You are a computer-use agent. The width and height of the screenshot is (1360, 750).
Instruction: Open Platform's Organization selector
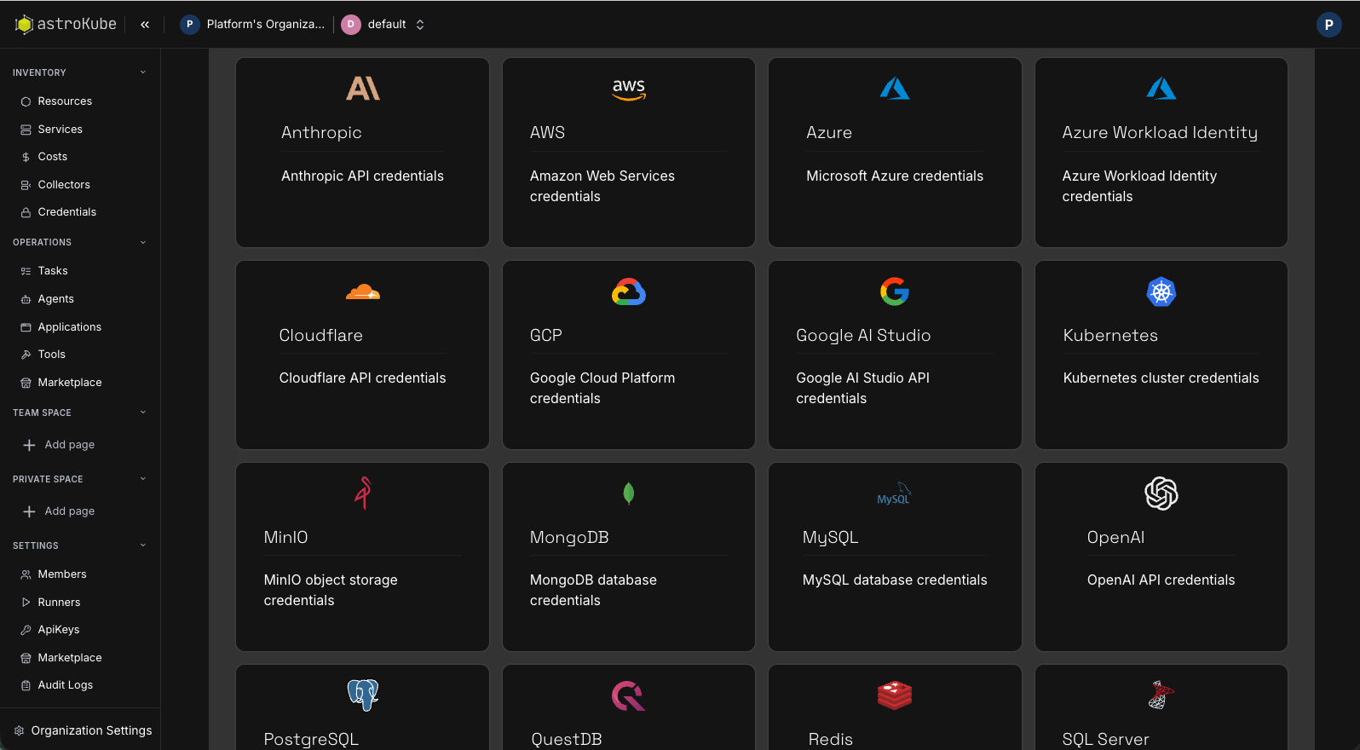pyautogui.click(x=253, y=25)
